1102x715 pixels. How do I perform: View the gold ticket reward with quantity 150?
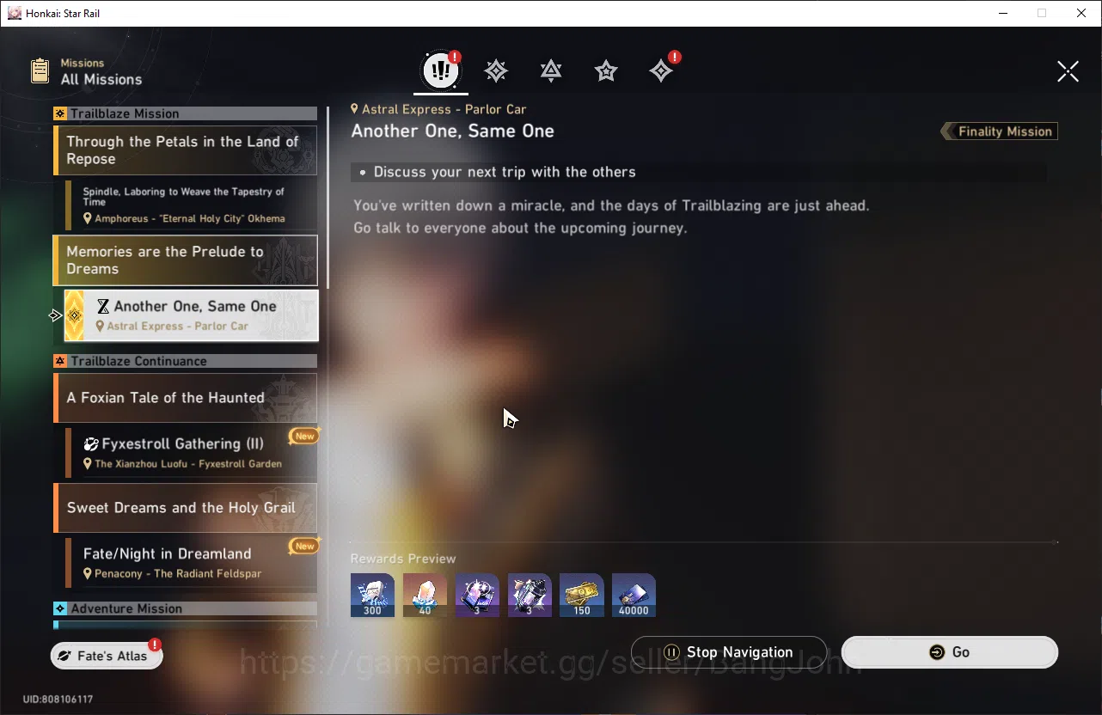point(581,595)
